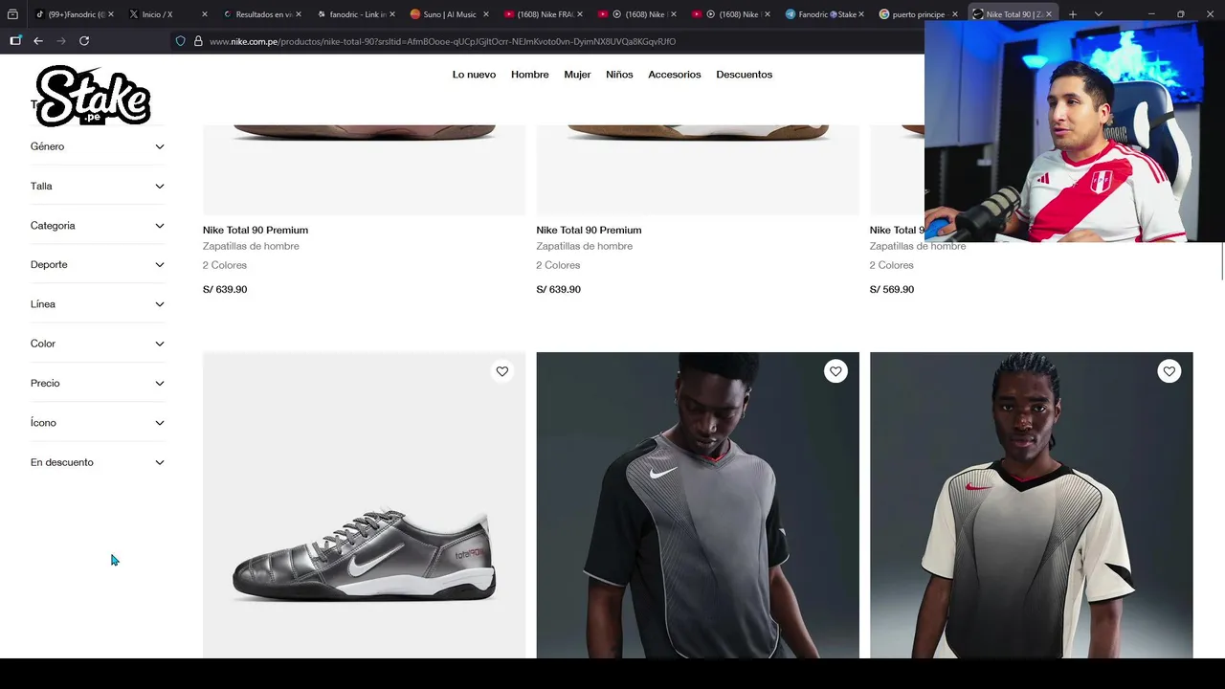This screenshot has width=1225, height=689.
Task: Open the Niños menu
Action: pos(619,75)
